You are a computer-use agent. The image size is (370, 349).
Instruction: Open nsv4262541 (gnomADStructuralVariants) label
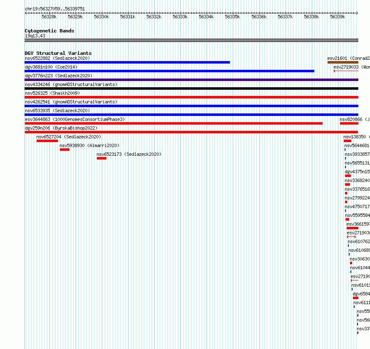click(x=71, y=102)
